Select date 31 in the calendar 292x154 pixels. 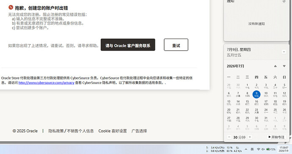point(266,119)
